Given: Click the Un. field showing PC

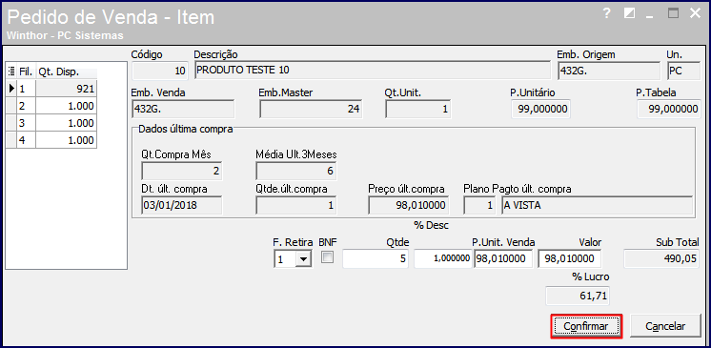Looking at the screenshot, I should coord(683,71).
